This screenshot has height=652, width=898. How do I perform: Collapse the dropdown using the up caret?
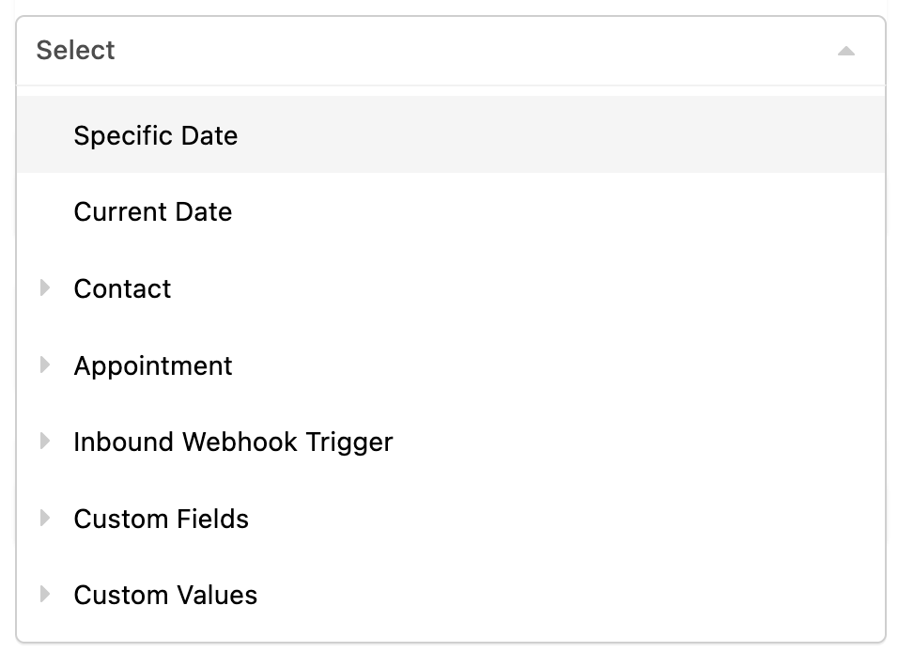point(845,52)
